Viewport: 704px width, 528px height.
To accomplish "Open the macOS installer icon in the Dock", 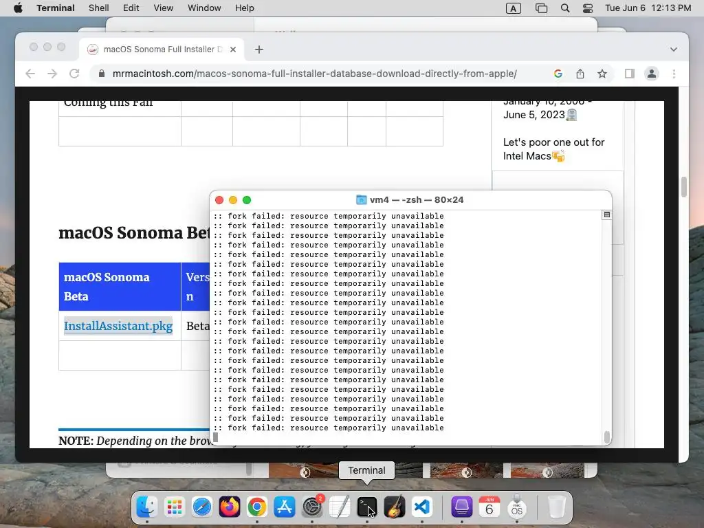I will tap(517, 507).
